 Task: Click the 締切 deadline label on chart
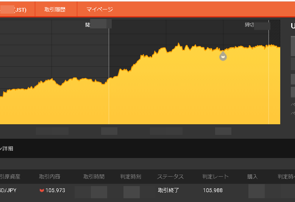click(249, 25)
